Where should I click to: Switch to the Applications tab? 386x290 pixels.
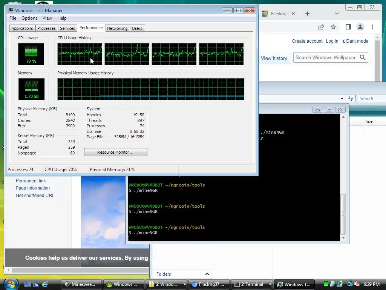click(22, 28)
